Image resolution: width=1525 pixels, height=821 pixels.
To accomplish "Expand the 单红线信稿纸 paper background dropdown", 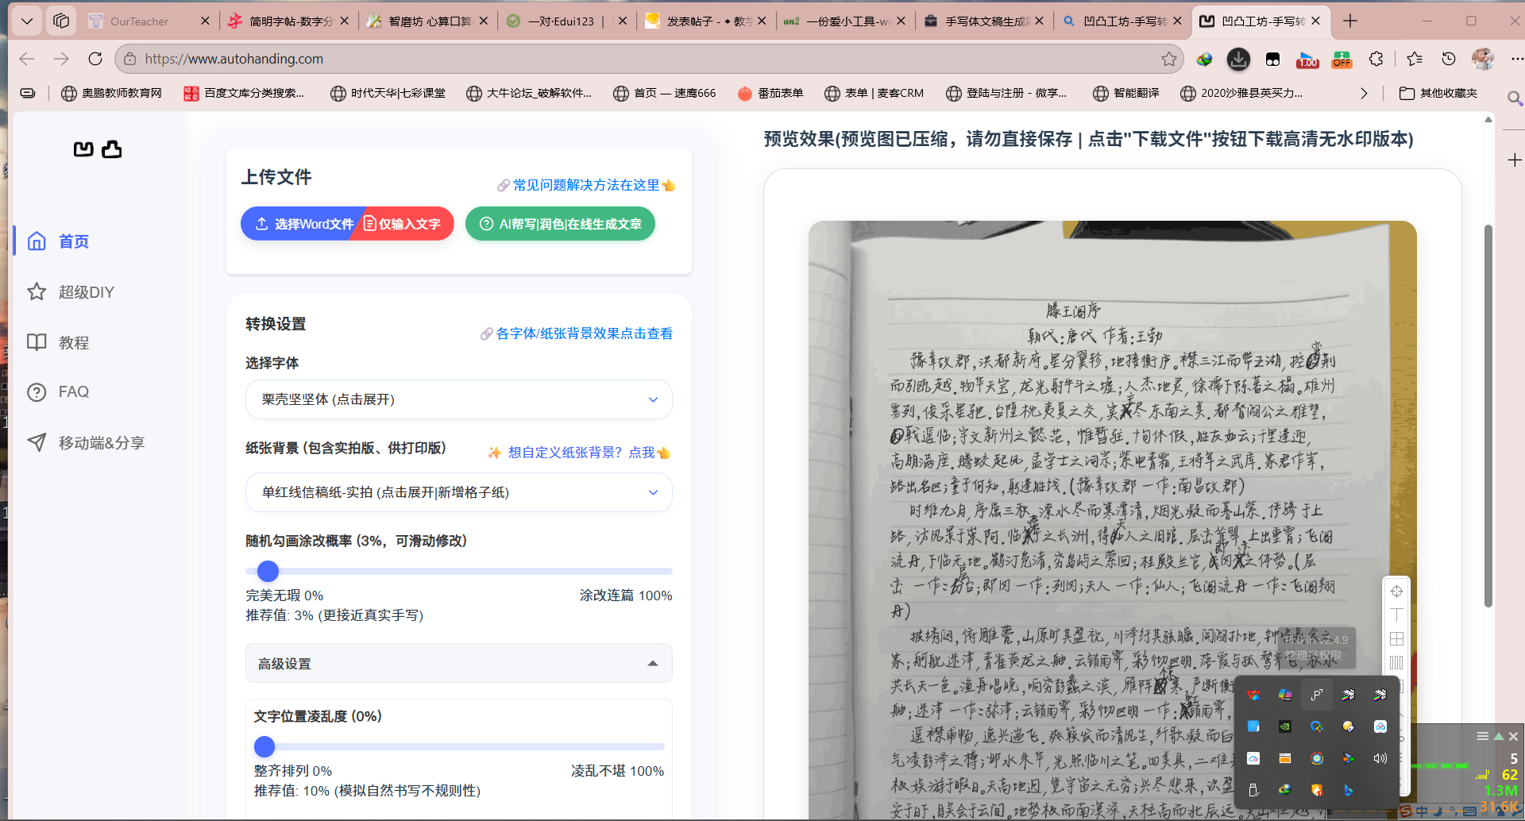I will 458,492.
